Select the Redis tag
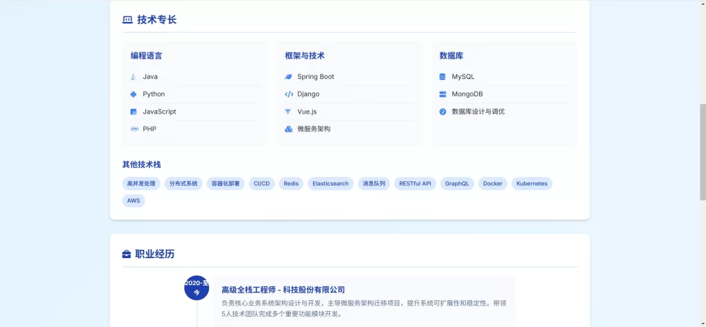This screenshot has width=706, height=327. pyautogui.click(x=292, y=184)
